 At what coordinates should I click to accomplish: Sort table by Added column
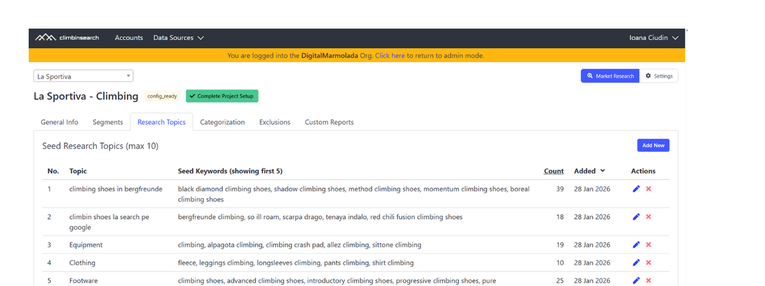click(x=590, y=171)
